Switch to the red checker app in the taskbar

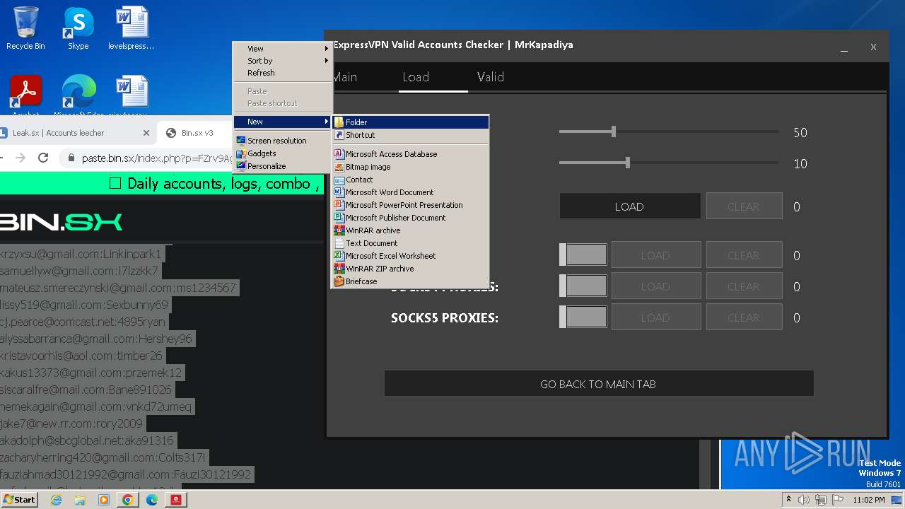(176, 500)
